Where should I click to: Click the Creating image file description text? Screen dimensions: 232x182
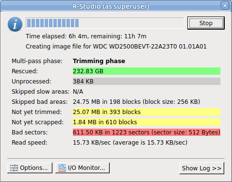[x=116, y=47]
